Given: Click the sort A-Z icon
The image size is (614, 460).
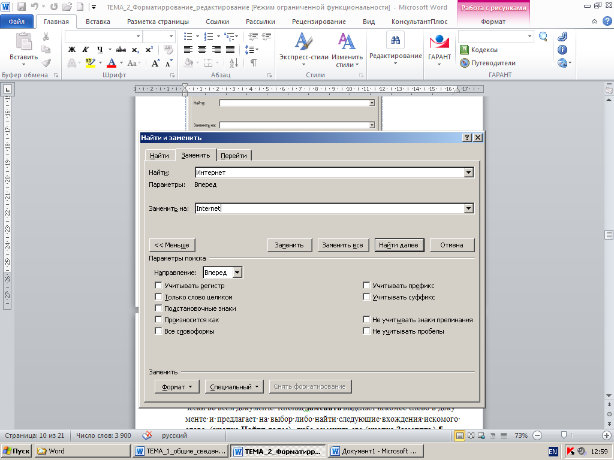Looking at the screenshot, I should 234,62.
